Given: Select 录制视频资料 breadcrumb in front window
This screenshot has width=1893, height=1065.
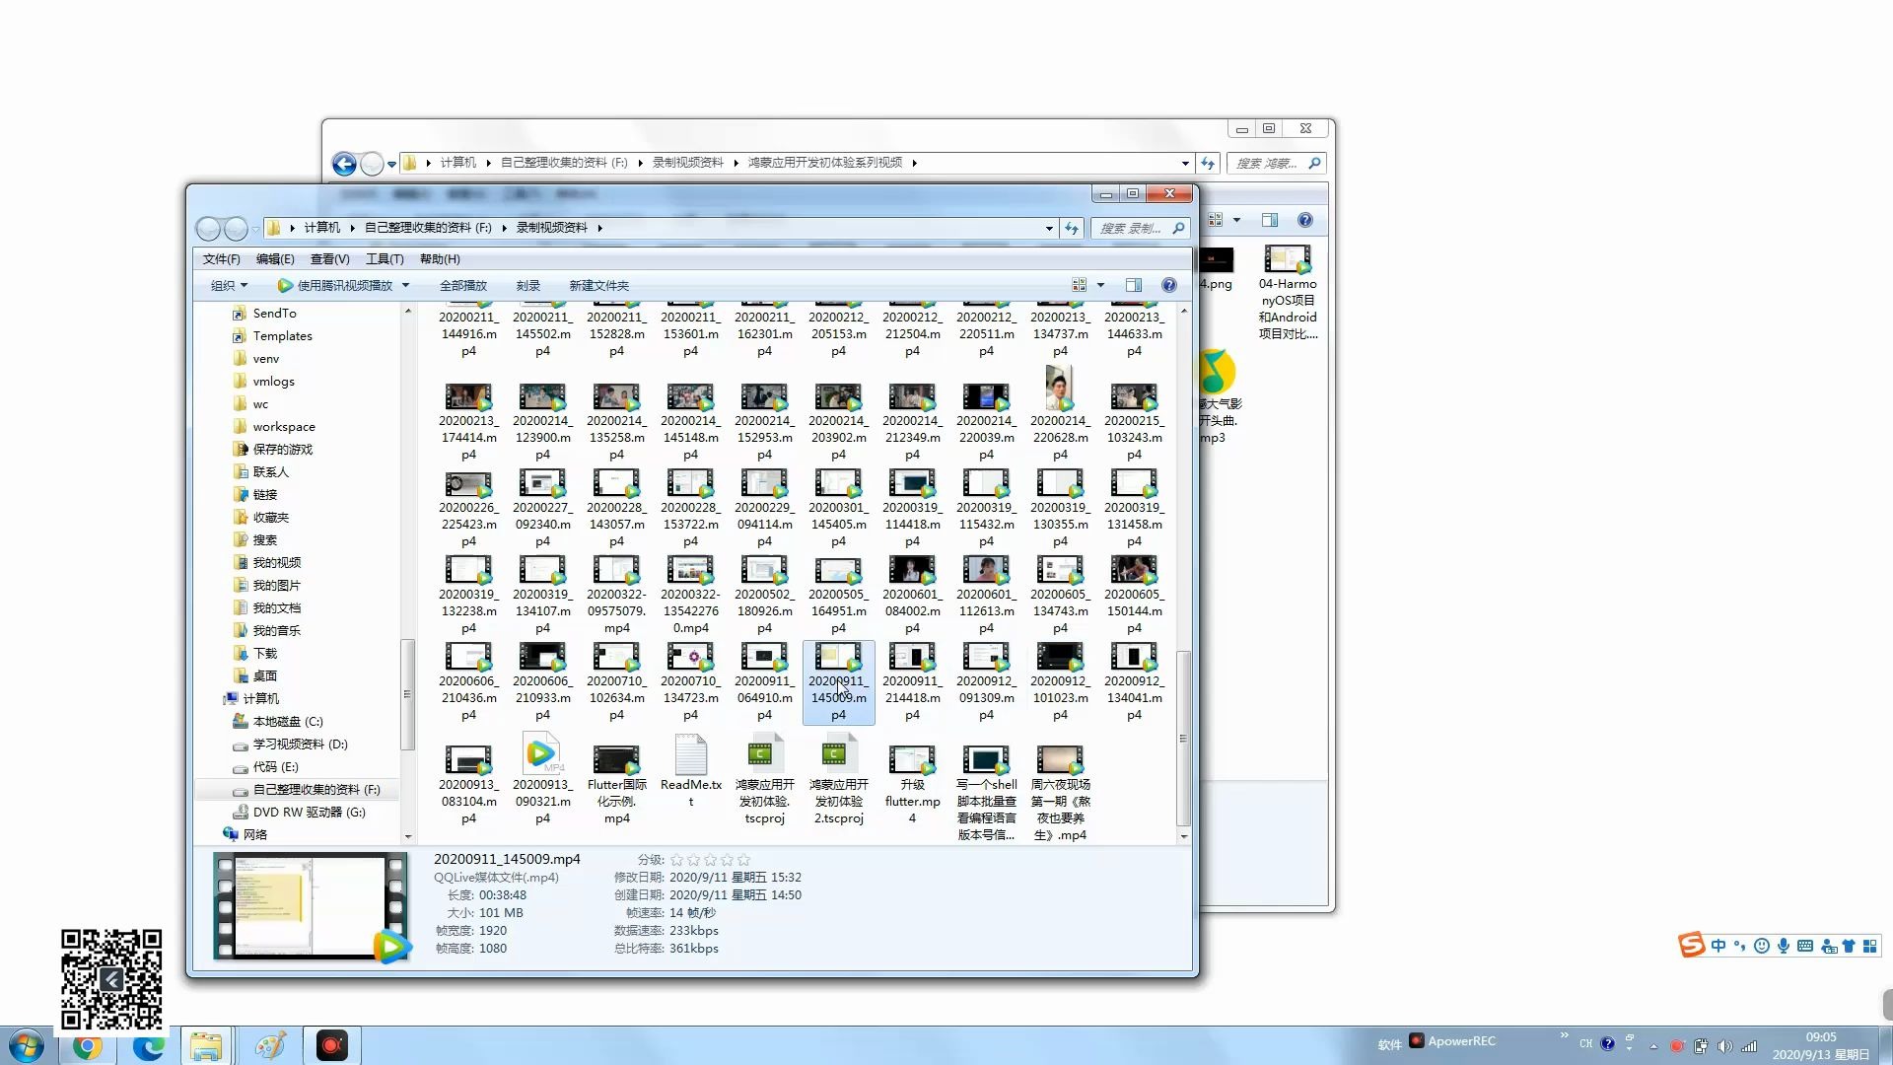Looking at the screenshot, I should [551, 227].
